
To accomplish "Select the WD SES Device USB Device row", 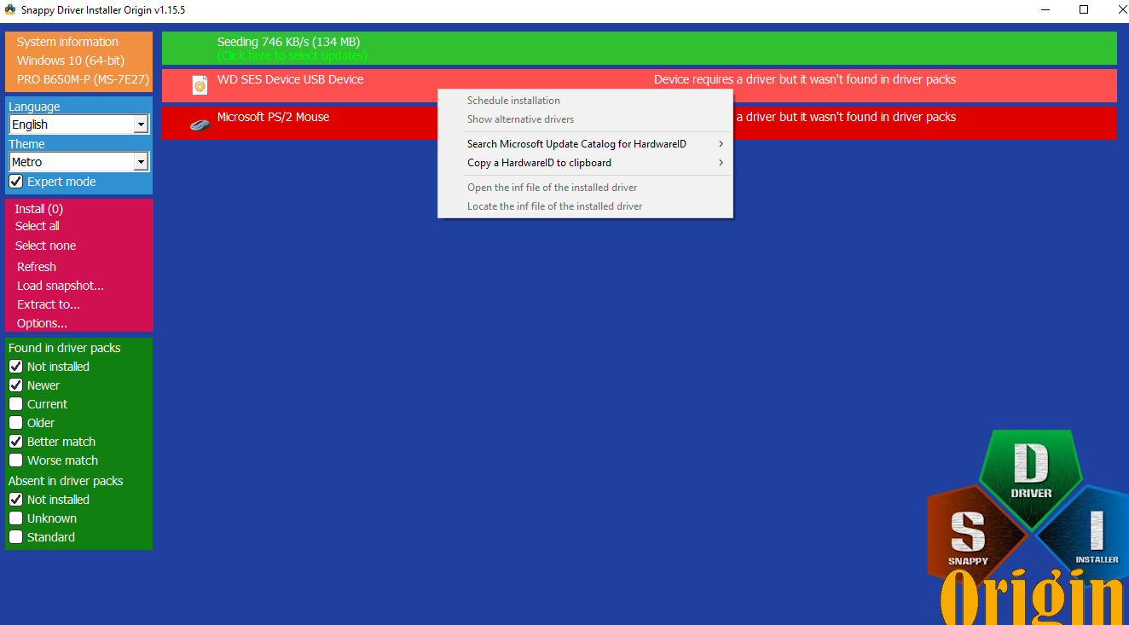I will (640, 85).
